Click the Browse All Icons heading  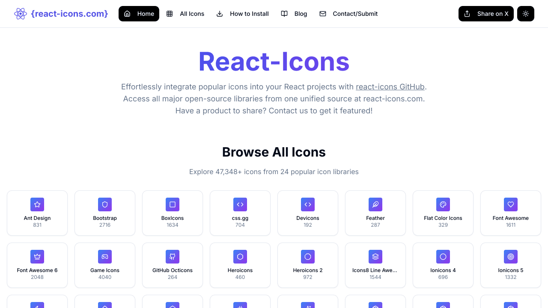tap(274, 152)
